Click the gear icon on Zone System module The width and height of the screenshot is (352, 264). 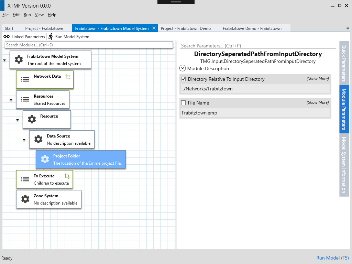point(25,199)
